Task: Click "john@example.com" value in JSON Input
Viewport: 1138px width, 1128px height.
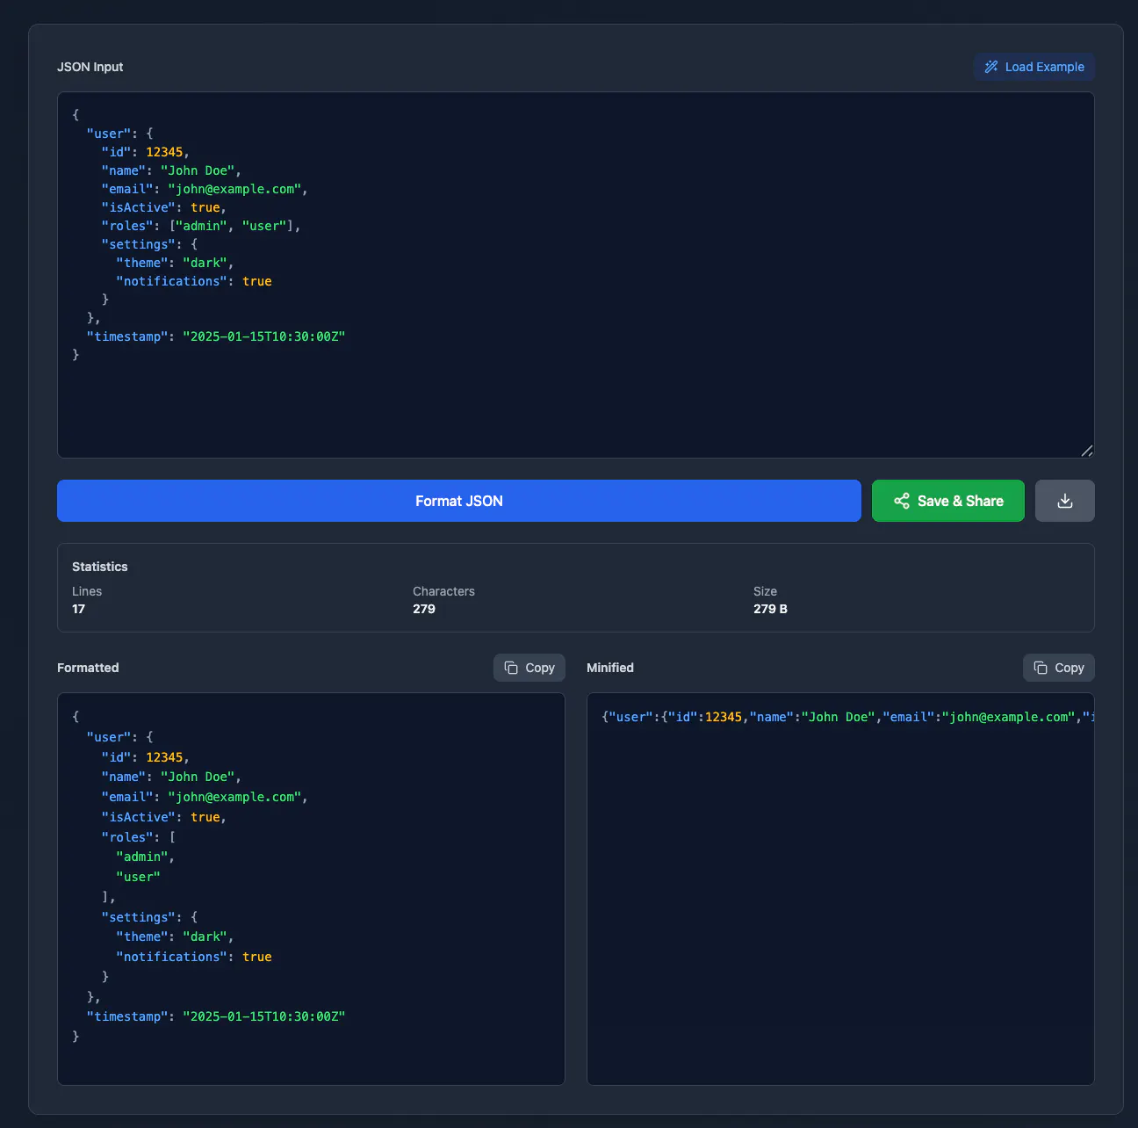Action: pyautogui.click(x=234, y=189)
